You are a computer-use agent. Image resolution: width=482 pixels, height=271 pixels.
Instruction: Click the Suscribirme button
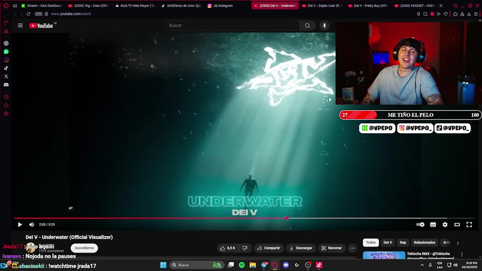tap(84, 248)
